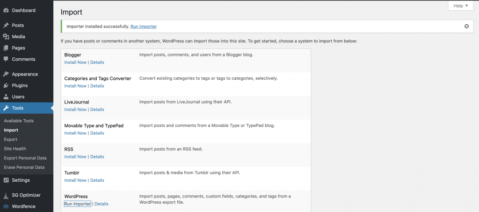Click the Pages icon in sidebar
This screenshot has width=479, height=212.
click(6, 48)
